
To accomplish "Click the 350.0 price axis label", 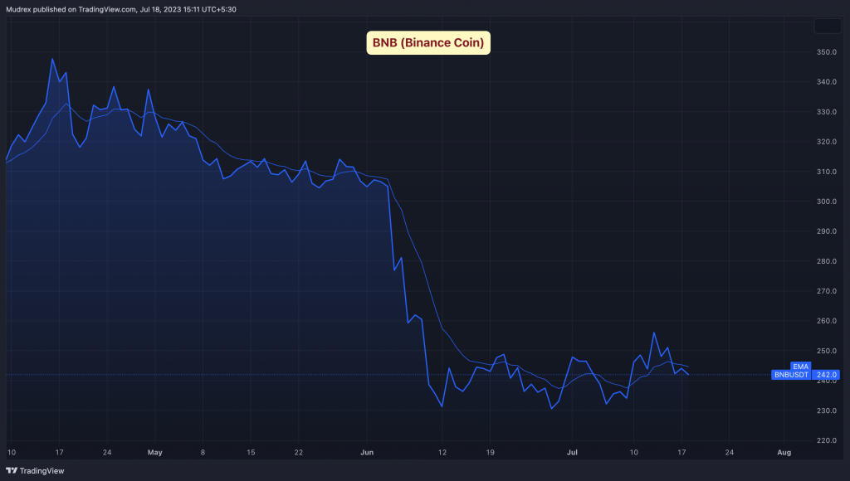I will 827,52.
